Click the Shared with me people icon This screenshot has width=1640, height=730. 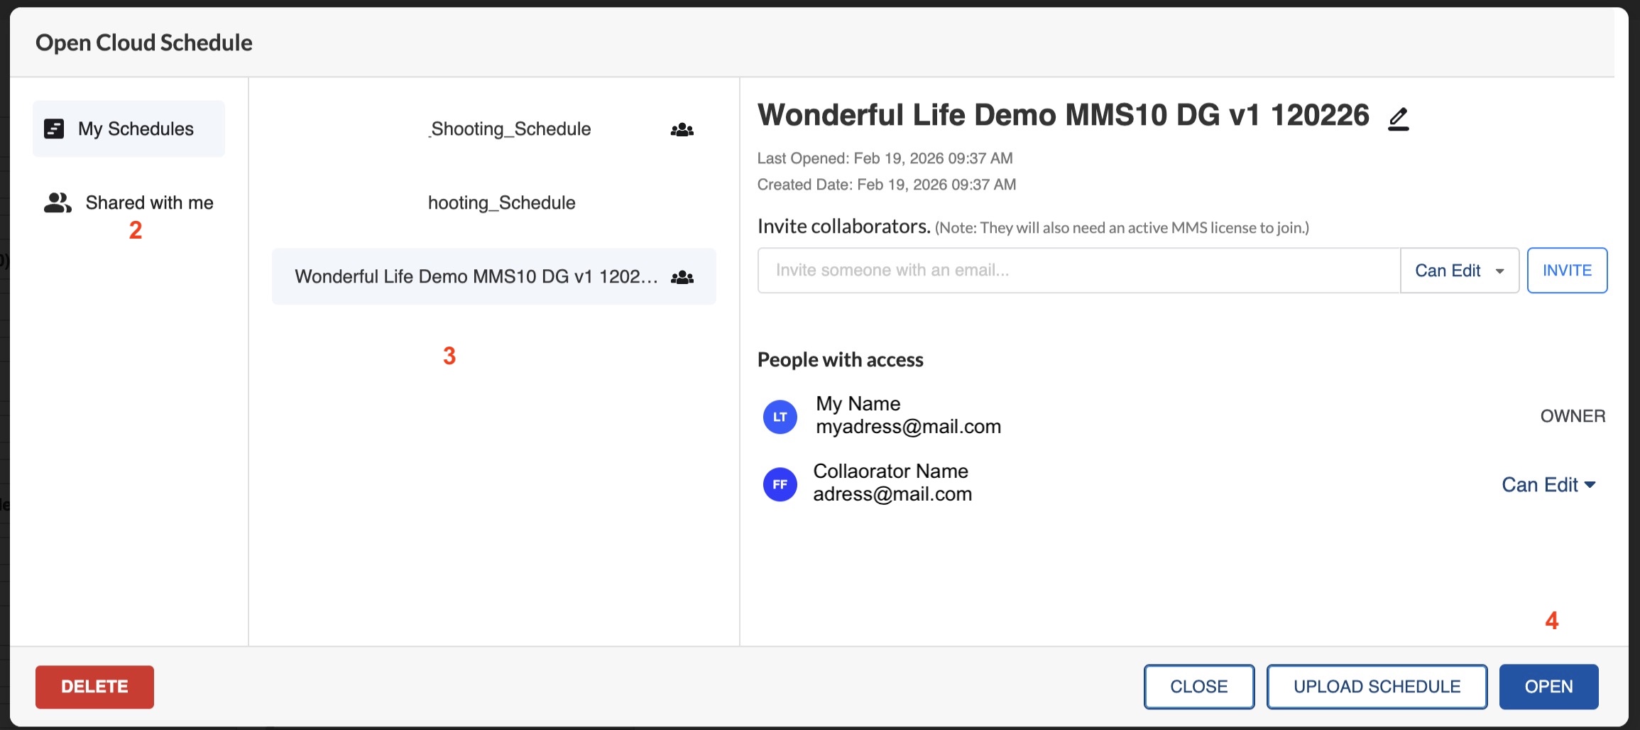(57, 202)
